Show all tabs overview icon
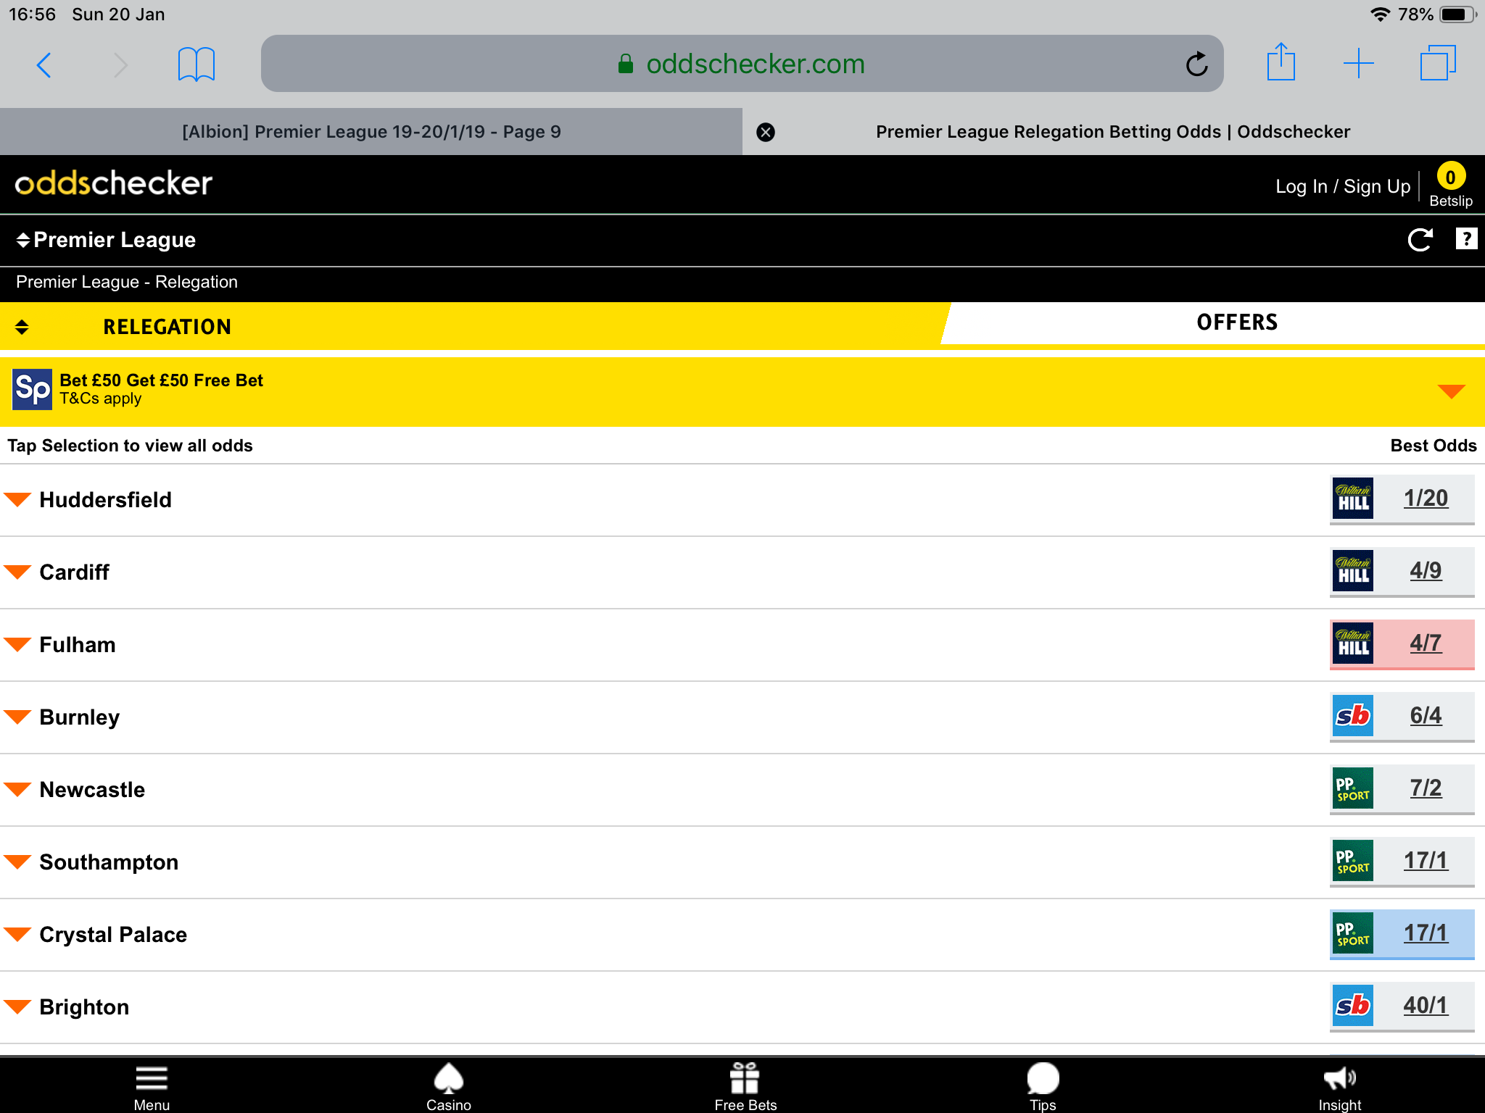 coord(1438,63)
